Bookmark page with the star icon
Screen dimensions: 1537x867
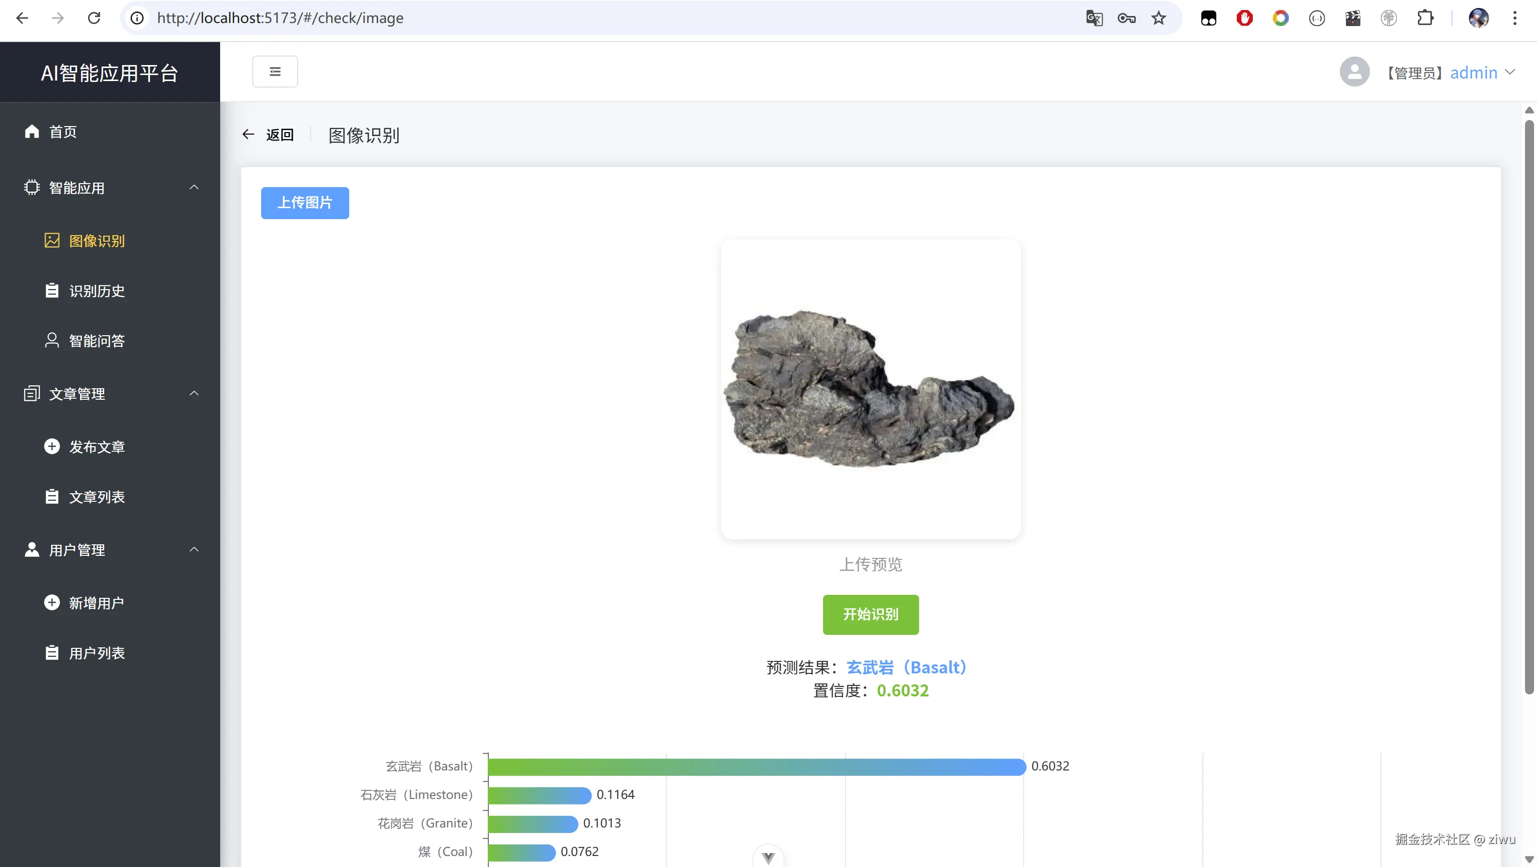[1158, 18]
